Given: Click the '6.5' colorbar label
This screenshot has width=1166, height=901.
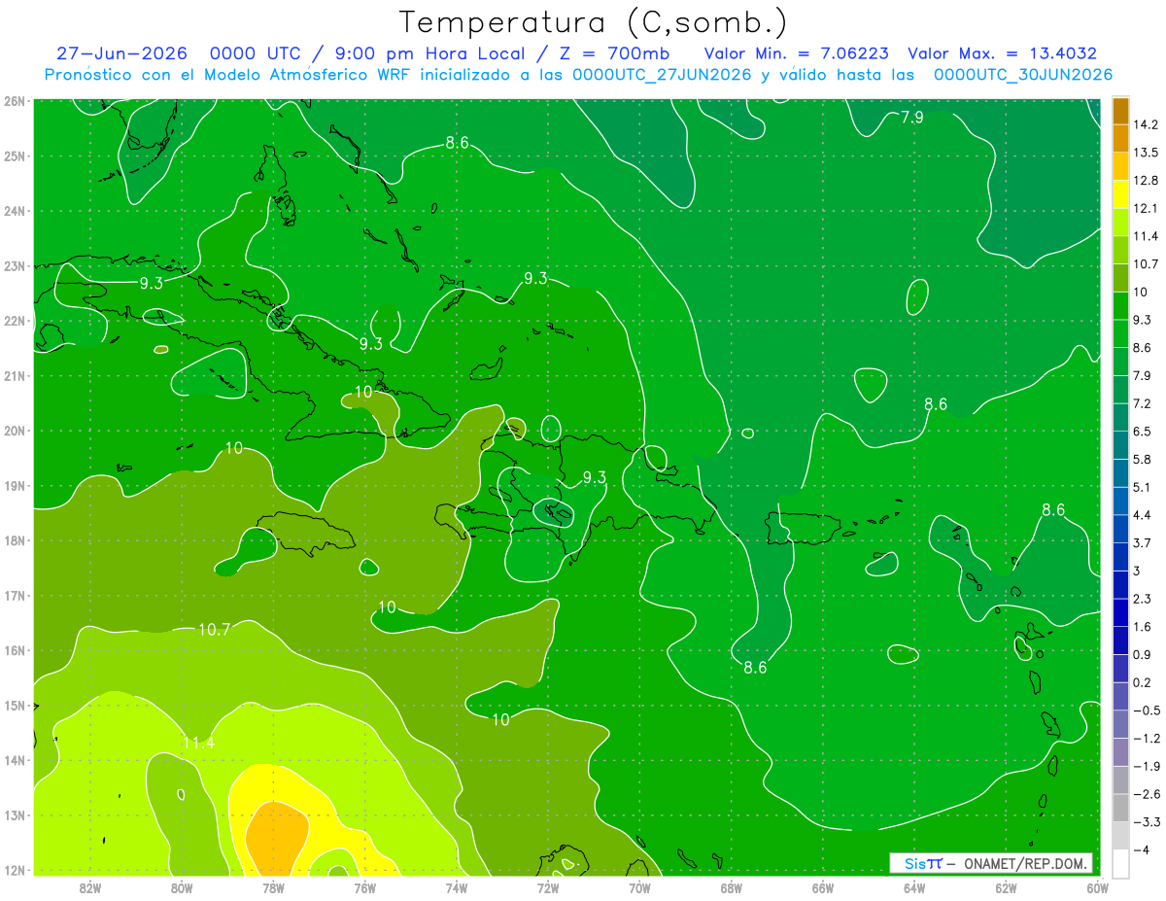Looking at the screenshot, I should pos(1142,431).
